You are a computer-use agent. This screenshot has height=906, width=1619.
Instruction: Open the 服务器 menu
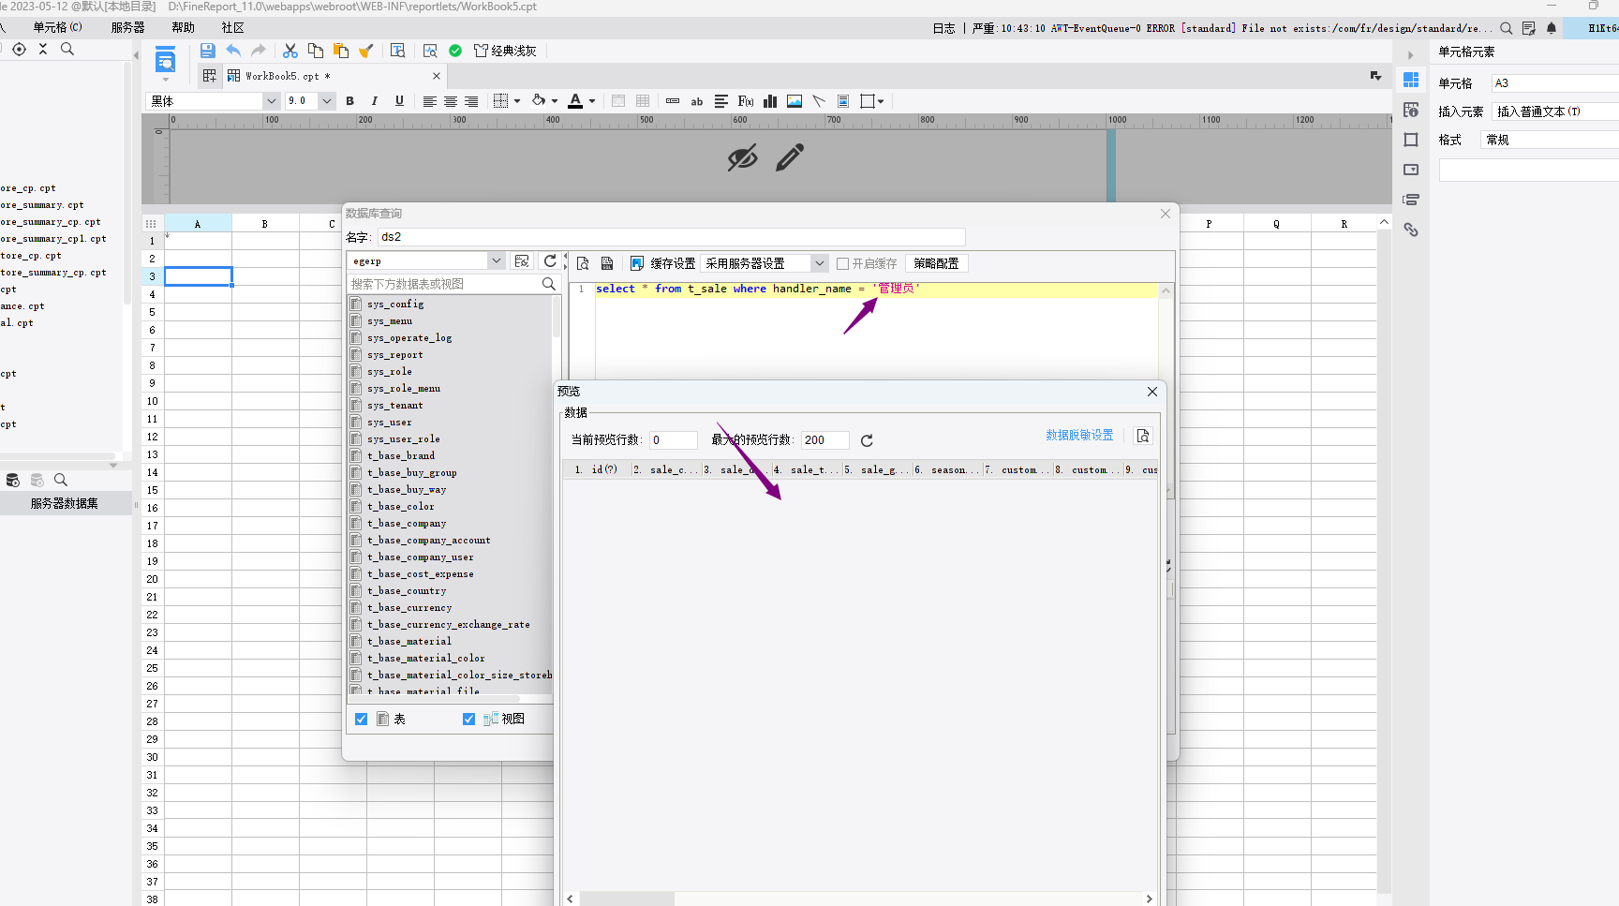pyautogui.click(x=127, y=28)
